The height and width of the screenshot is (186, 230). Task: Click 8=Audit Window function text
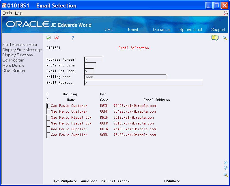point(115,181)
